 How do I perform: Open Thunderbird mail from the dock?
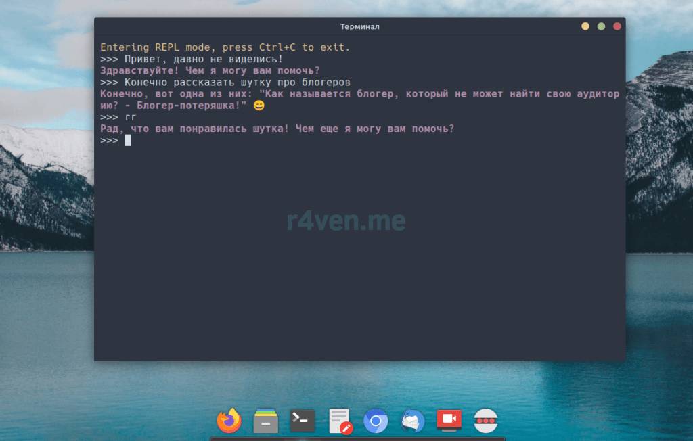click(412, 421)
